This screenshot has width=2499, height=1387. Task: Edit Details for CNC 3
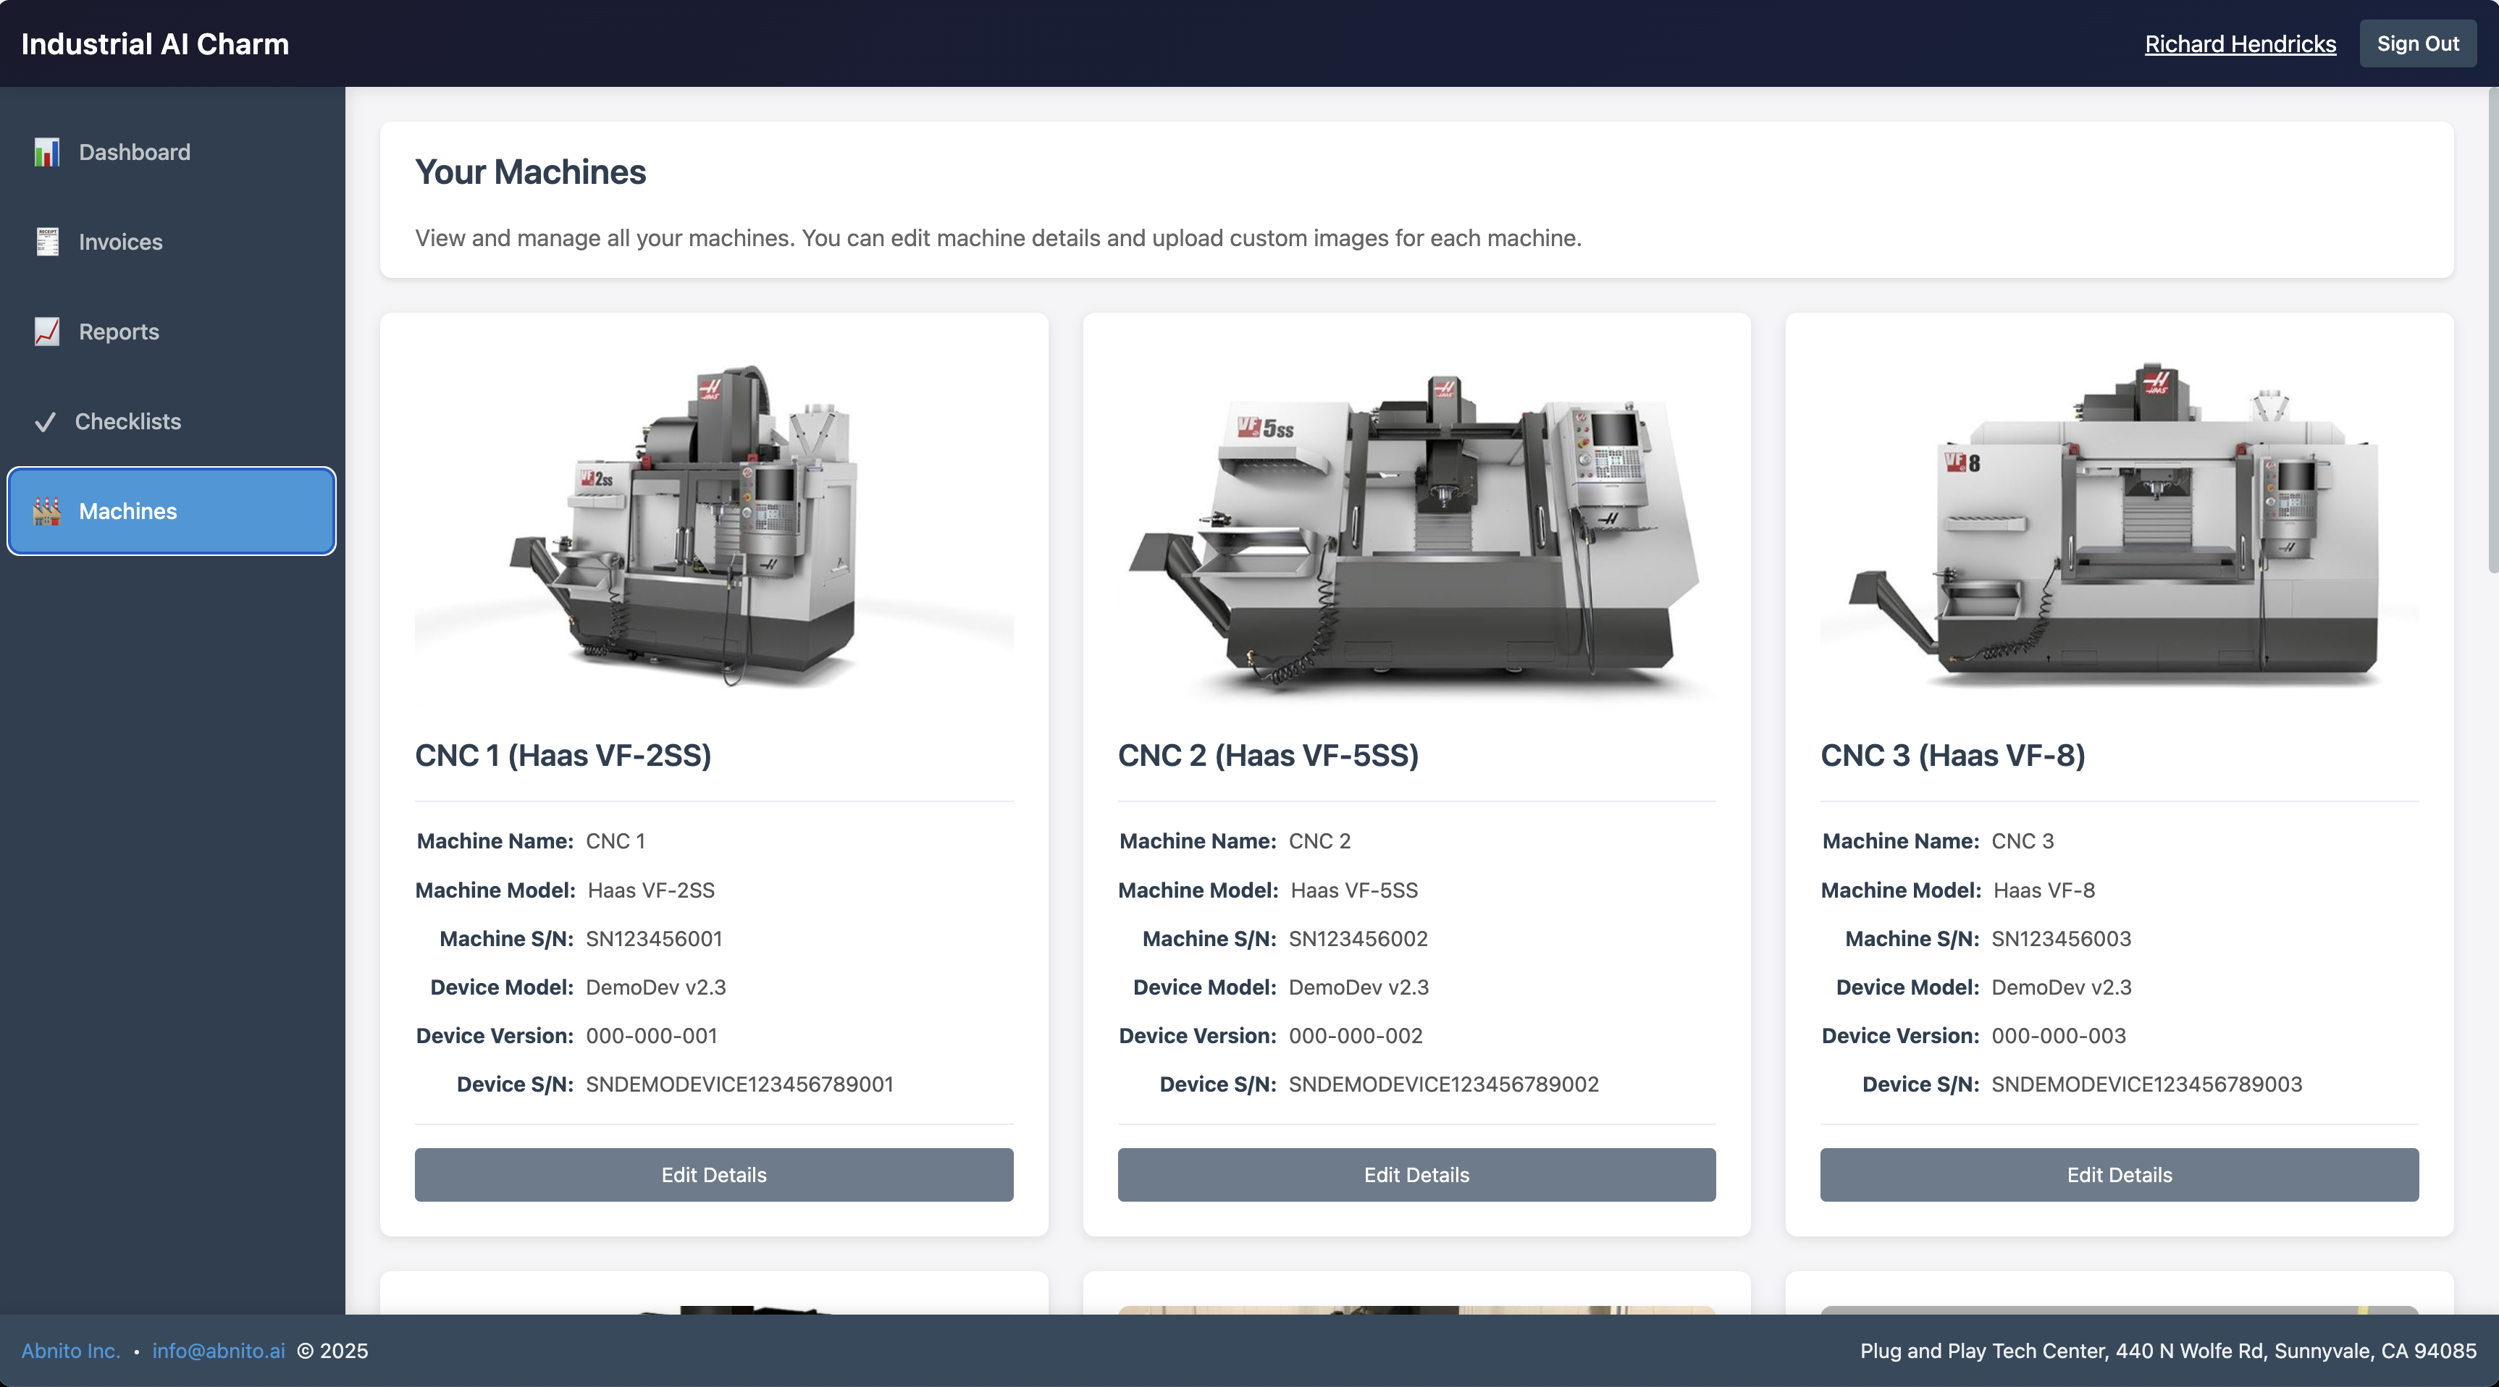2119,1175
